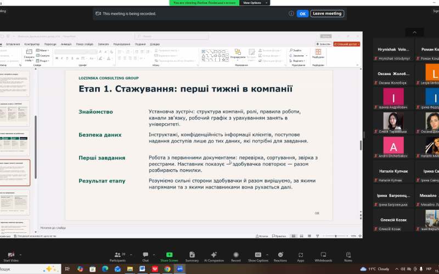This screenshot has height=274, width=439.
Task: Open the Shared Access (Спільний доступ) dropdown
Action: pyautogui.click(x=347, y=44)
